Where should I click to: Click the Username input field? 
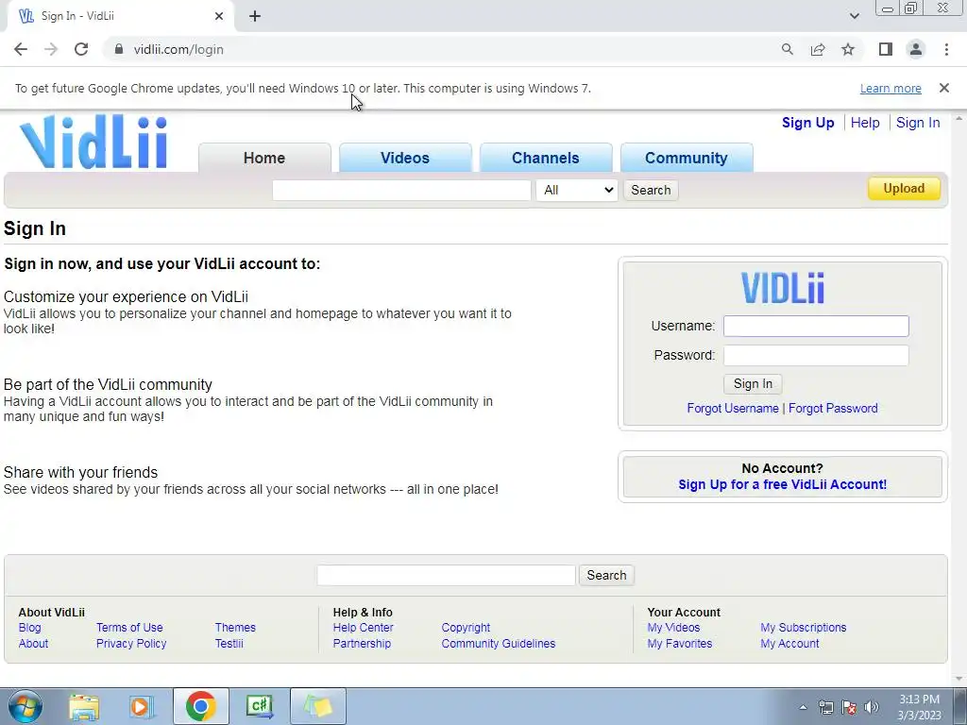(x=816, y=326)
